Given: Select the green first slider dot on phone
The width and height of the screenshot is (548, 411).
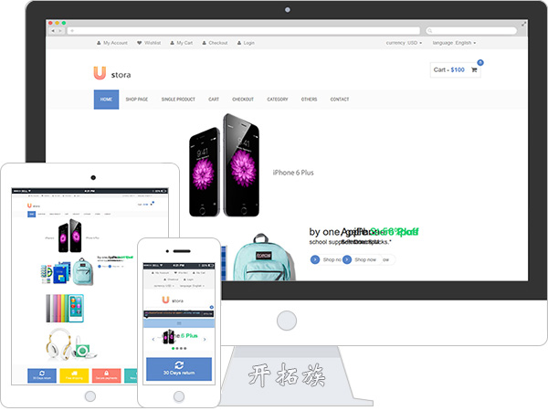Looking at the screenshot, I should pyautogui.click(x=173, y=349).
